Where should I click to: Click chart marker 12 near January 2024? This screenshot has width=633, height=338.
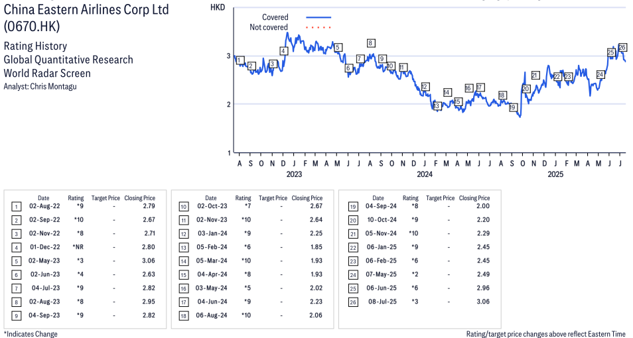click(425, 87)
